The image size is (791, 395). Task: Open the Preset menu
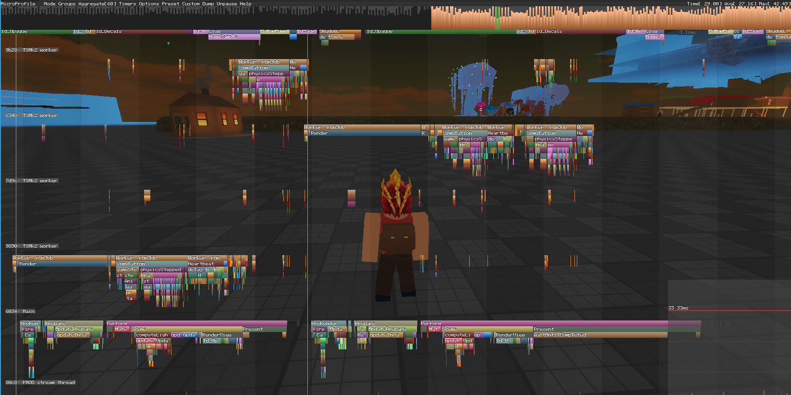[x=170, y=3]
